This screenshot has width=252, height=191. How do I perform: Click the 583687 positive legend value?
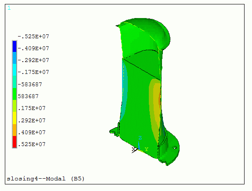click(28, 96)
